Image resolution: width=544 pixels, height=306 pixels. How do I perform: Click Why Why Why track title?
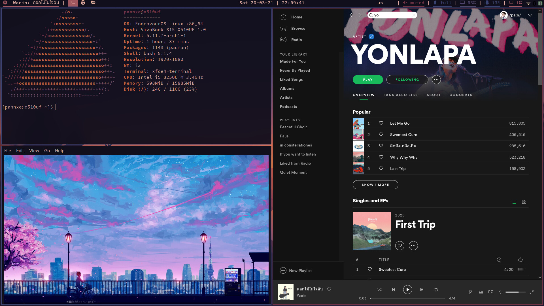pos(404,157)
